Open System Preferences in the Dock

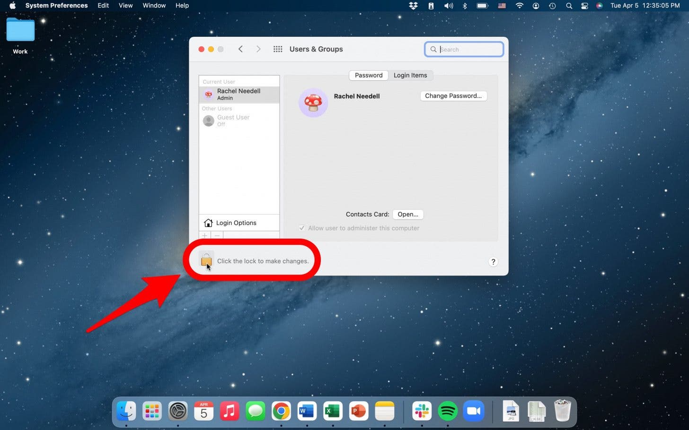[178, 411]
